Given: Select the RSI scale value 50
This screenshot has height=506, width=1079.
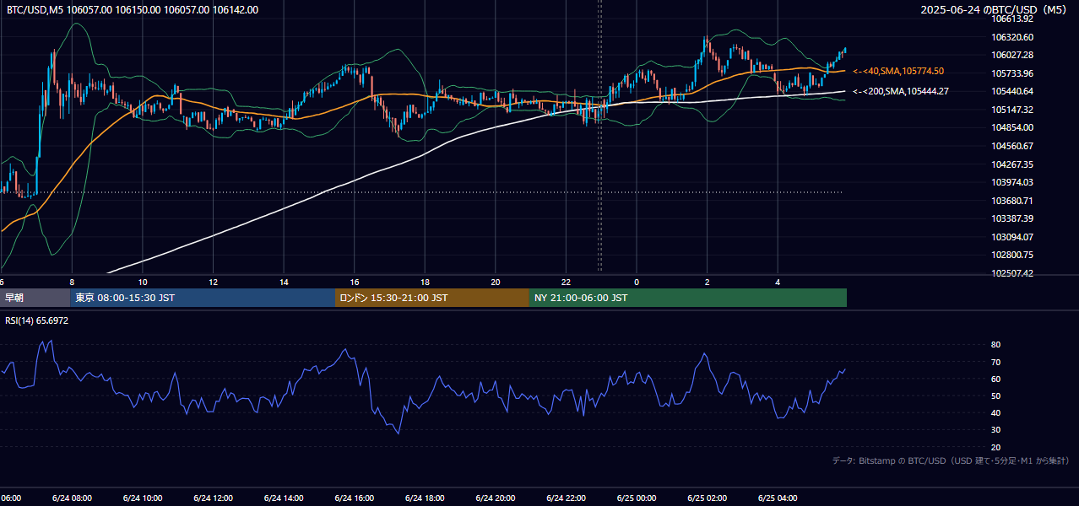Looking at the screenshot, I should [995, 396].
